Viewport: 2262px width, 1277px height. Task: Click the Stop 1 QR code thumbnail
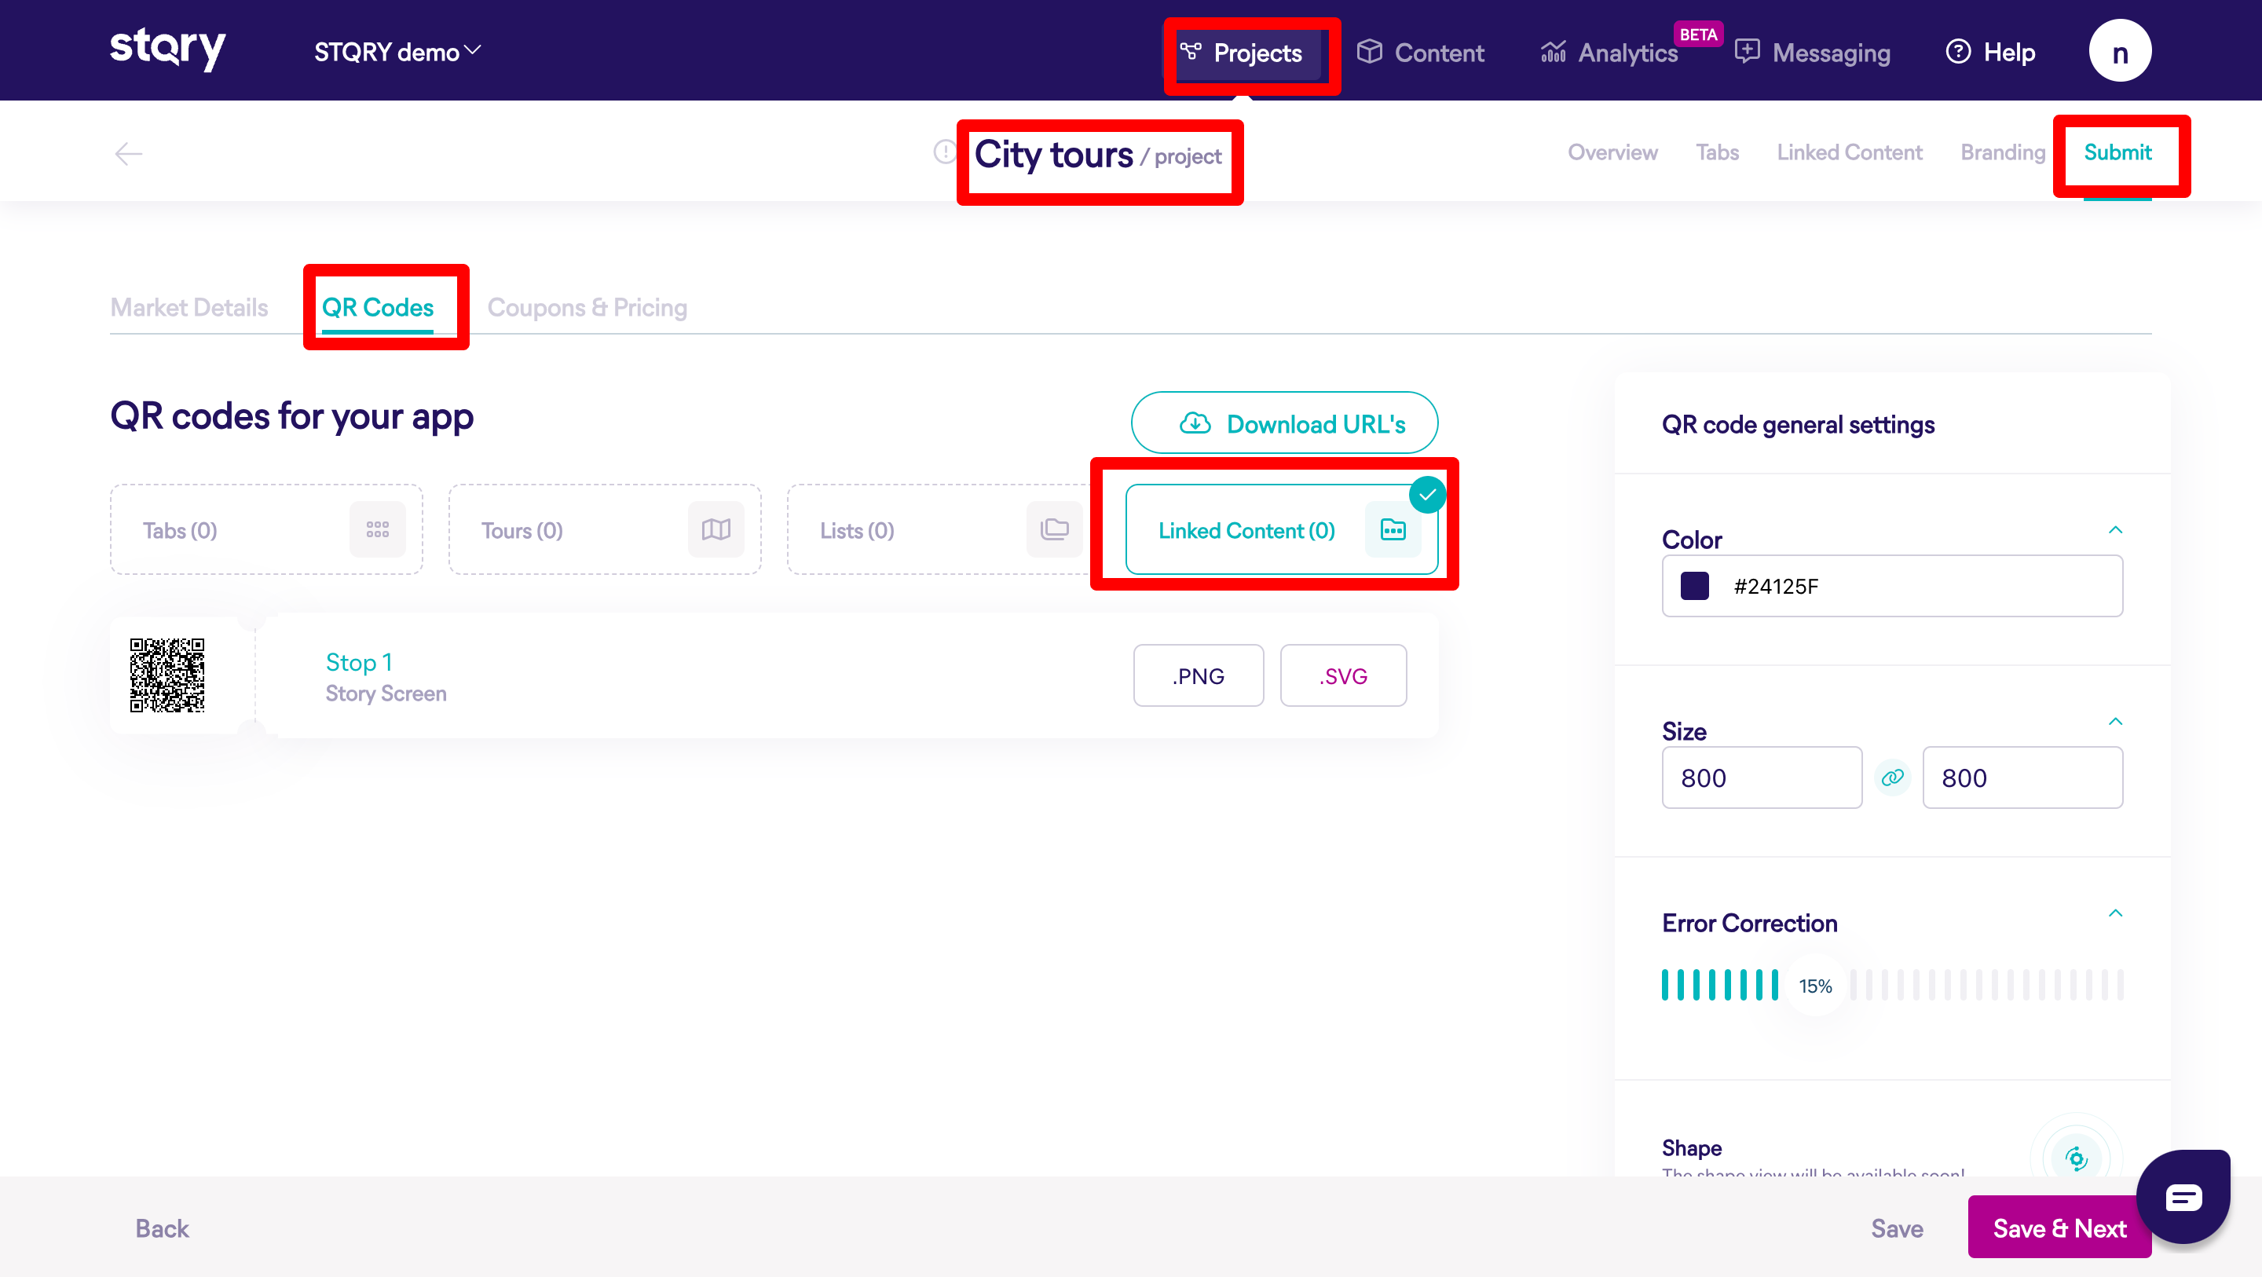coord(167,675)
